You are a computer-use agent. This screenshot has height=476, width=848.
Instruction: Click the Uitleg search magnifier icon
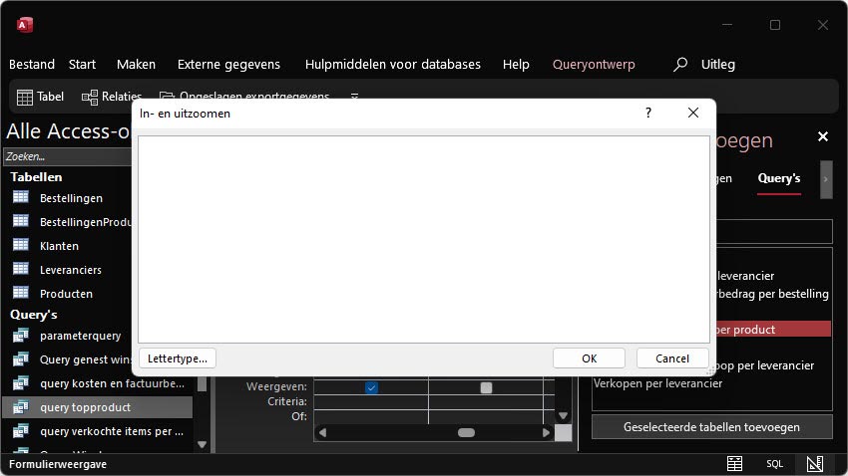tap(679, 65)
